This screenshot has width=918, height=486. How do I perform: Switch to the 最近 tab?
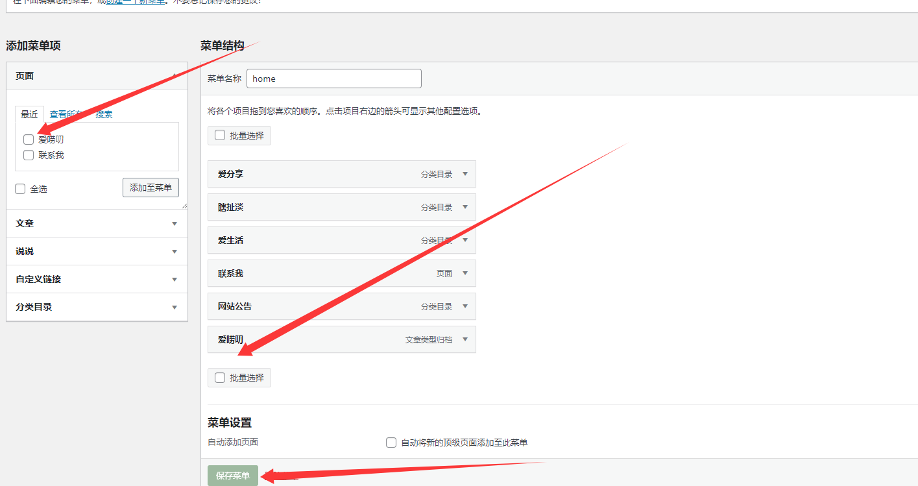(x=29, y=114)
